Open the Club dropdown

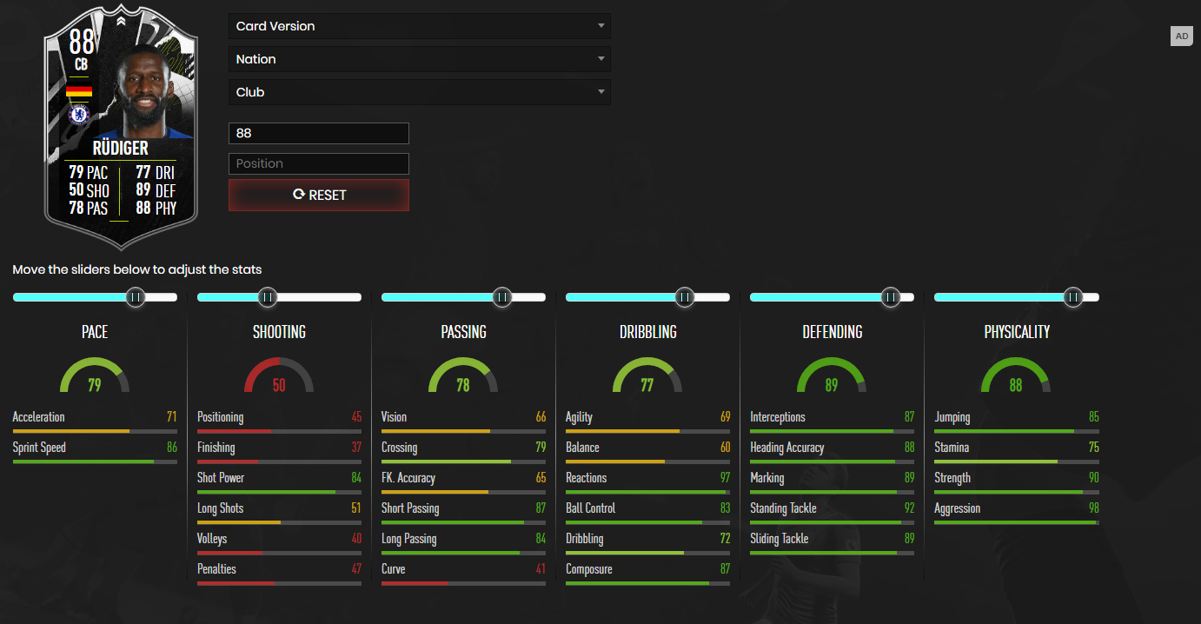tap(420, 92)
